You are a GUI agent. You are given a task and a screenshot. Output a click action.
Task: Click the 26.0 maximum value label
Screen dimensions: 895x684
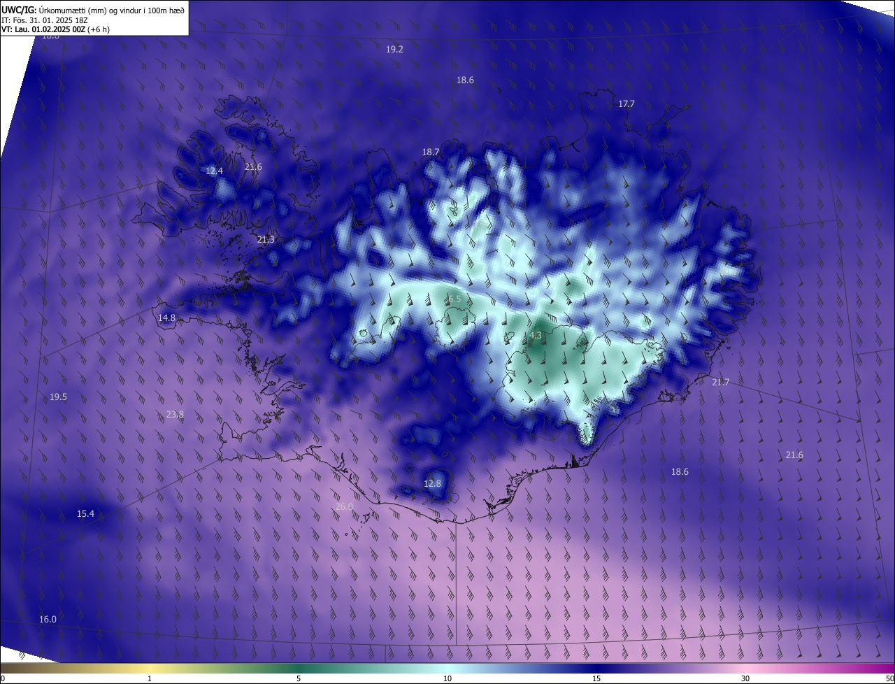click(x=344, y=506)
